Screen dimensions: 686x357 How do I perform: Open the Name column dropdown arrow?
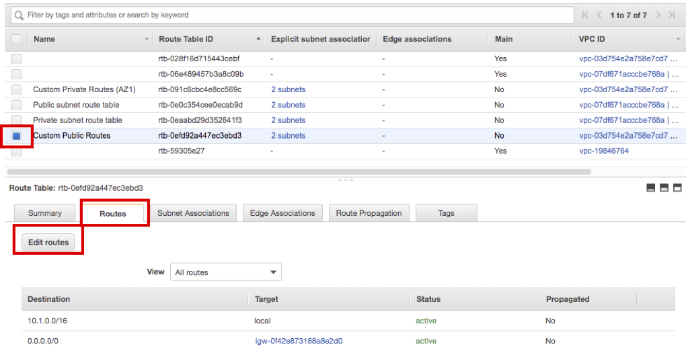click(x=147, y=39)
